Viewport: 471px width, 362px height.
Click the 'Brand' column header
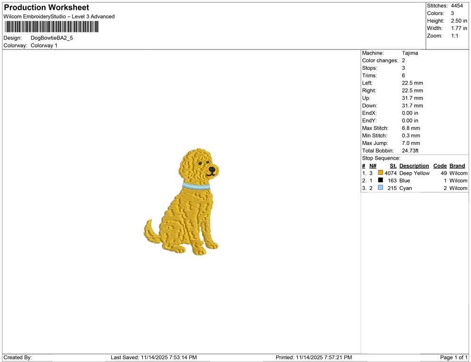(x=457, y=165)
